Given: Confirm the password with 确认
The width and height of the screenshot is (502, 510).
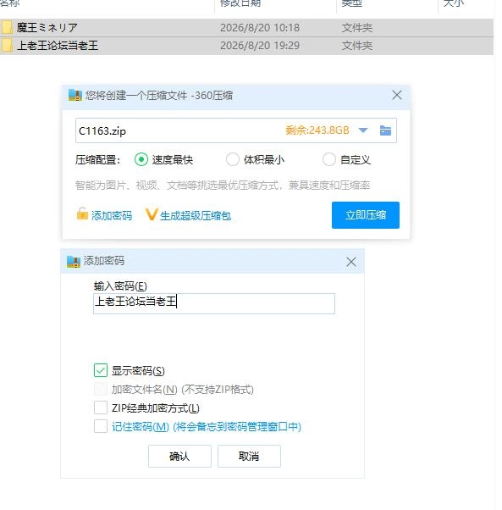Looking at the screenshot, I should (x=179, y=457).
